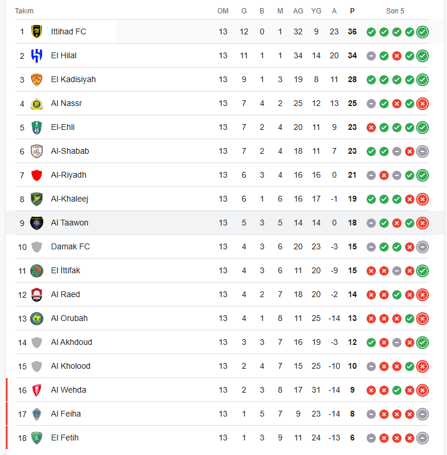Open the Al Feiha team row
This screenshot has width=447, height=455.
[x=222, y=414]
